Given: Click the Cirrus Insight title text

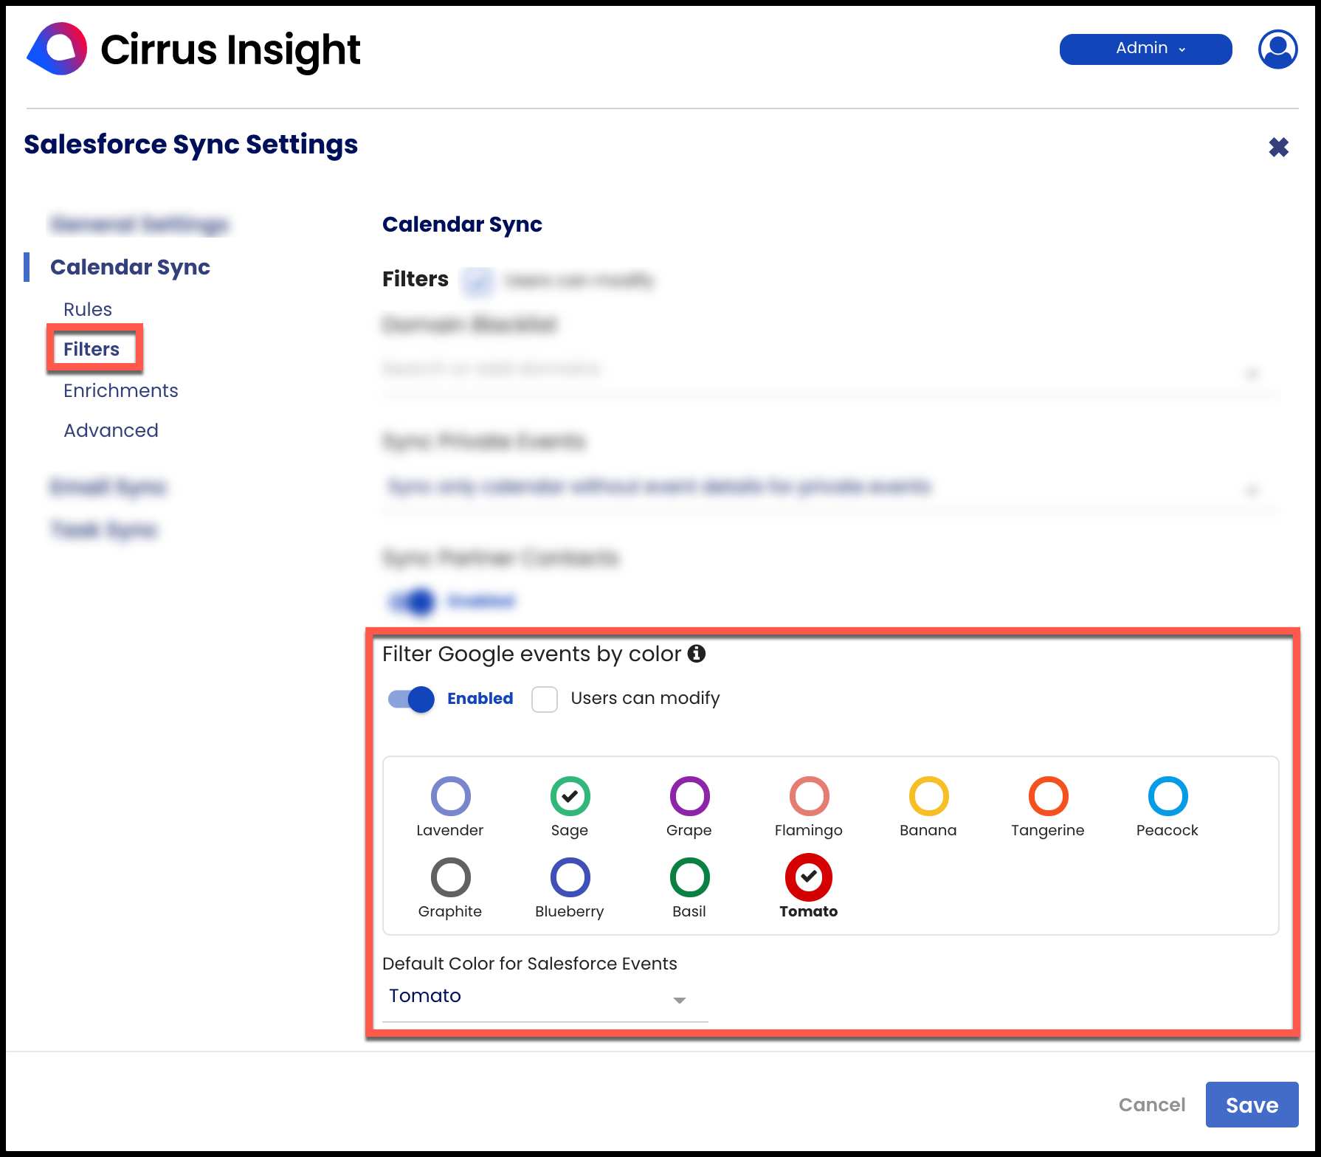Looking at the screenshot, I should coord(230,50).
